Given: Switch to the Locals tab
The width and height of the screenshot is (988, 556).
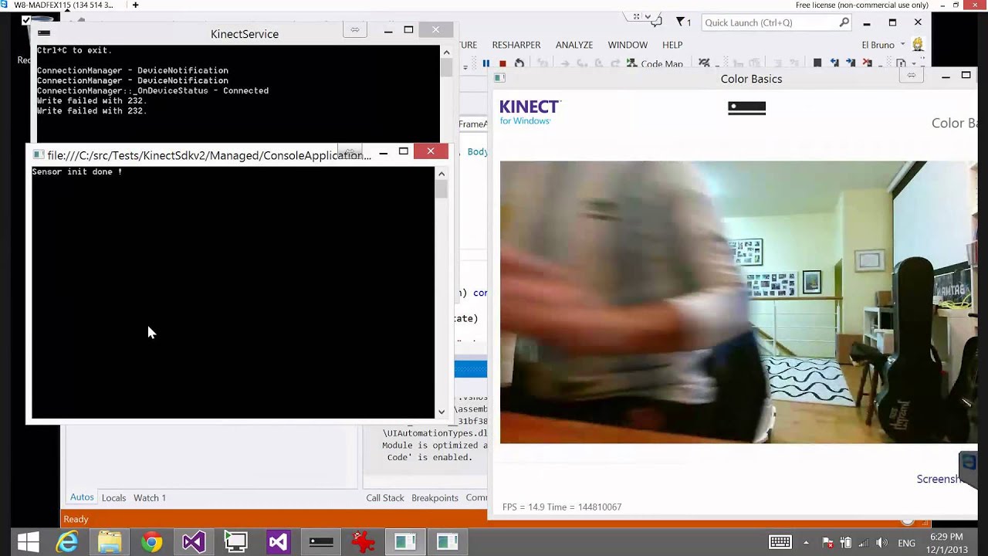Looking at the screenshot, I should click(x=113, y=497).
